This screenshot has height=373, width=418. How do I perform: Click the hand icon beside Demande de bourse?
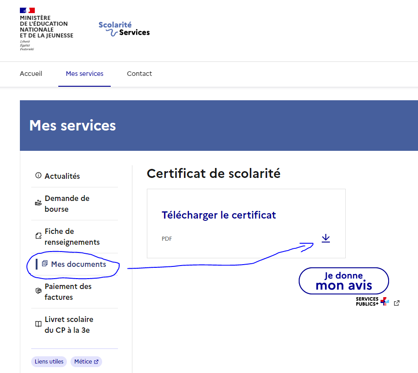click(x=38, y=203)
